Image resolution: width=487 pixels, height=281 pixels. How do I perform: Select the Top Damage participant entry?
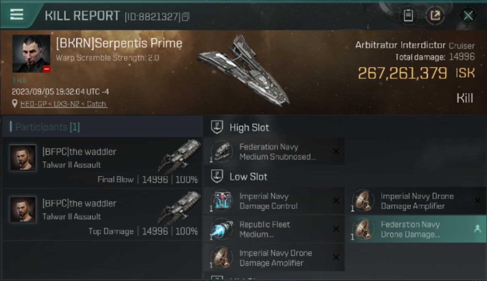[102, 214]
